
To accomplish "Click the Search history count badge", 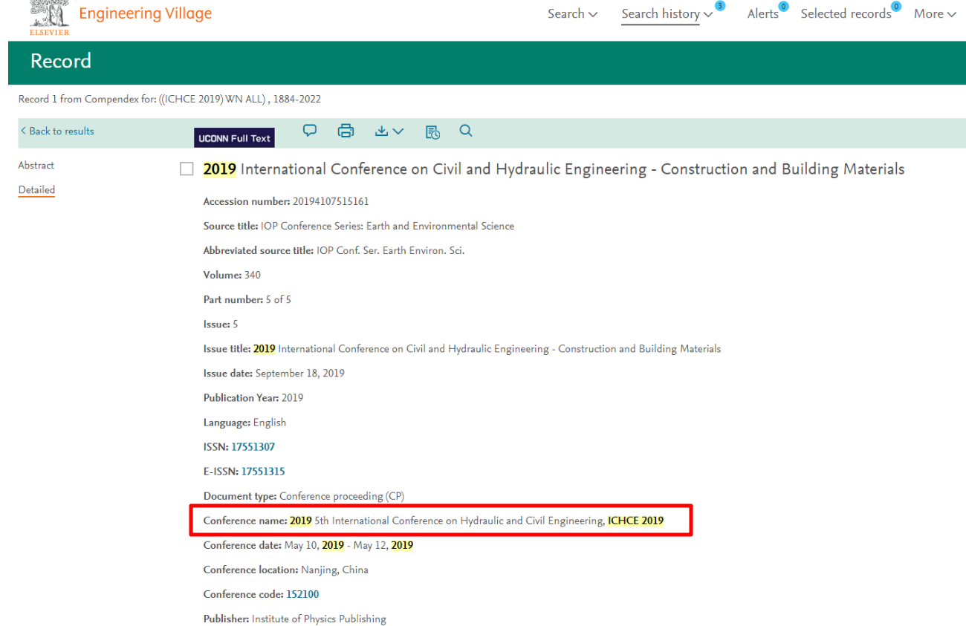I will click(719, 6).
